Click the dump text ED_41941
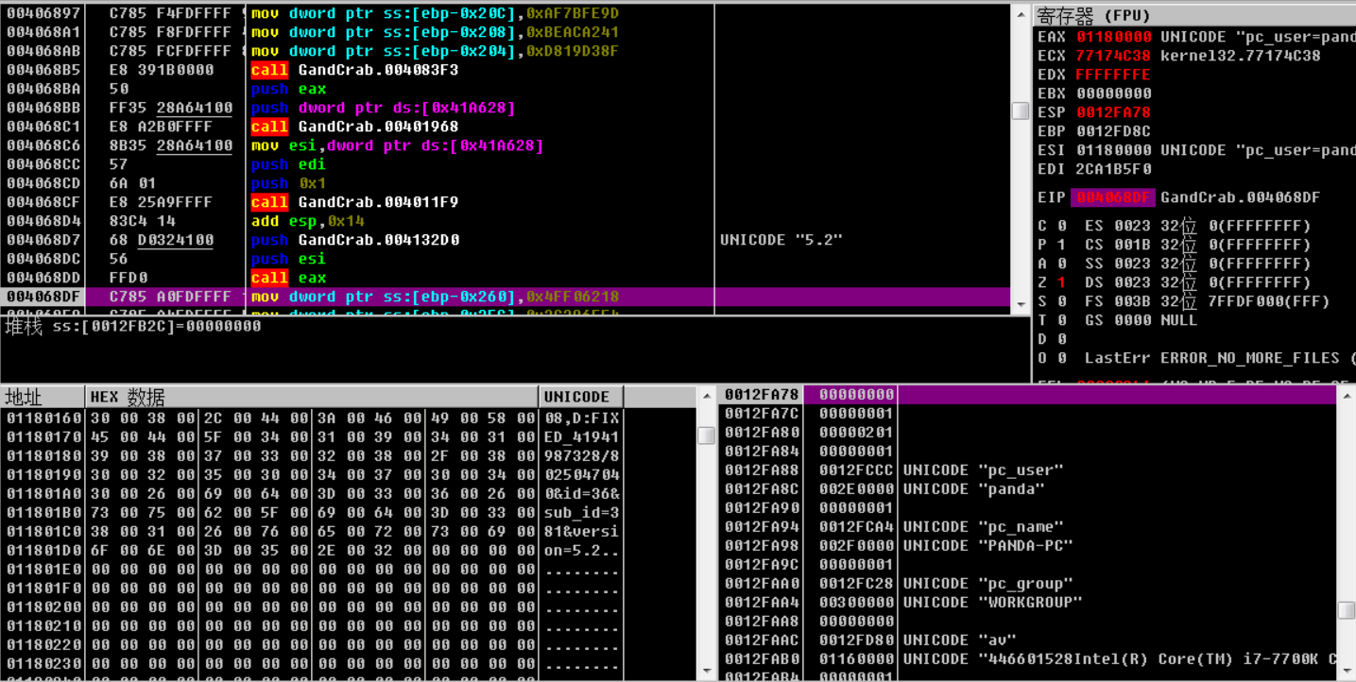Screen dimensions: 1356x682 point(582,436)
